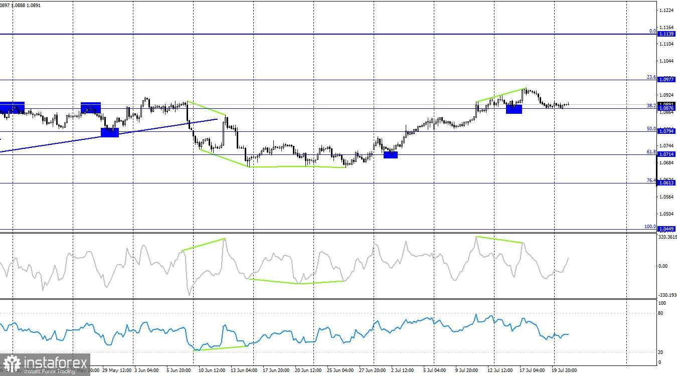Click the 27 Jun 20:00 time label
This screenshot has width=677, height=376.
tap(372, 371)
